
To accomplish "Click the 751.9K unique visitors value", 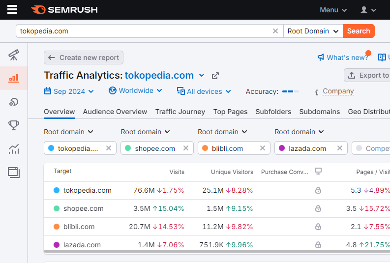I will pos(211,245).
